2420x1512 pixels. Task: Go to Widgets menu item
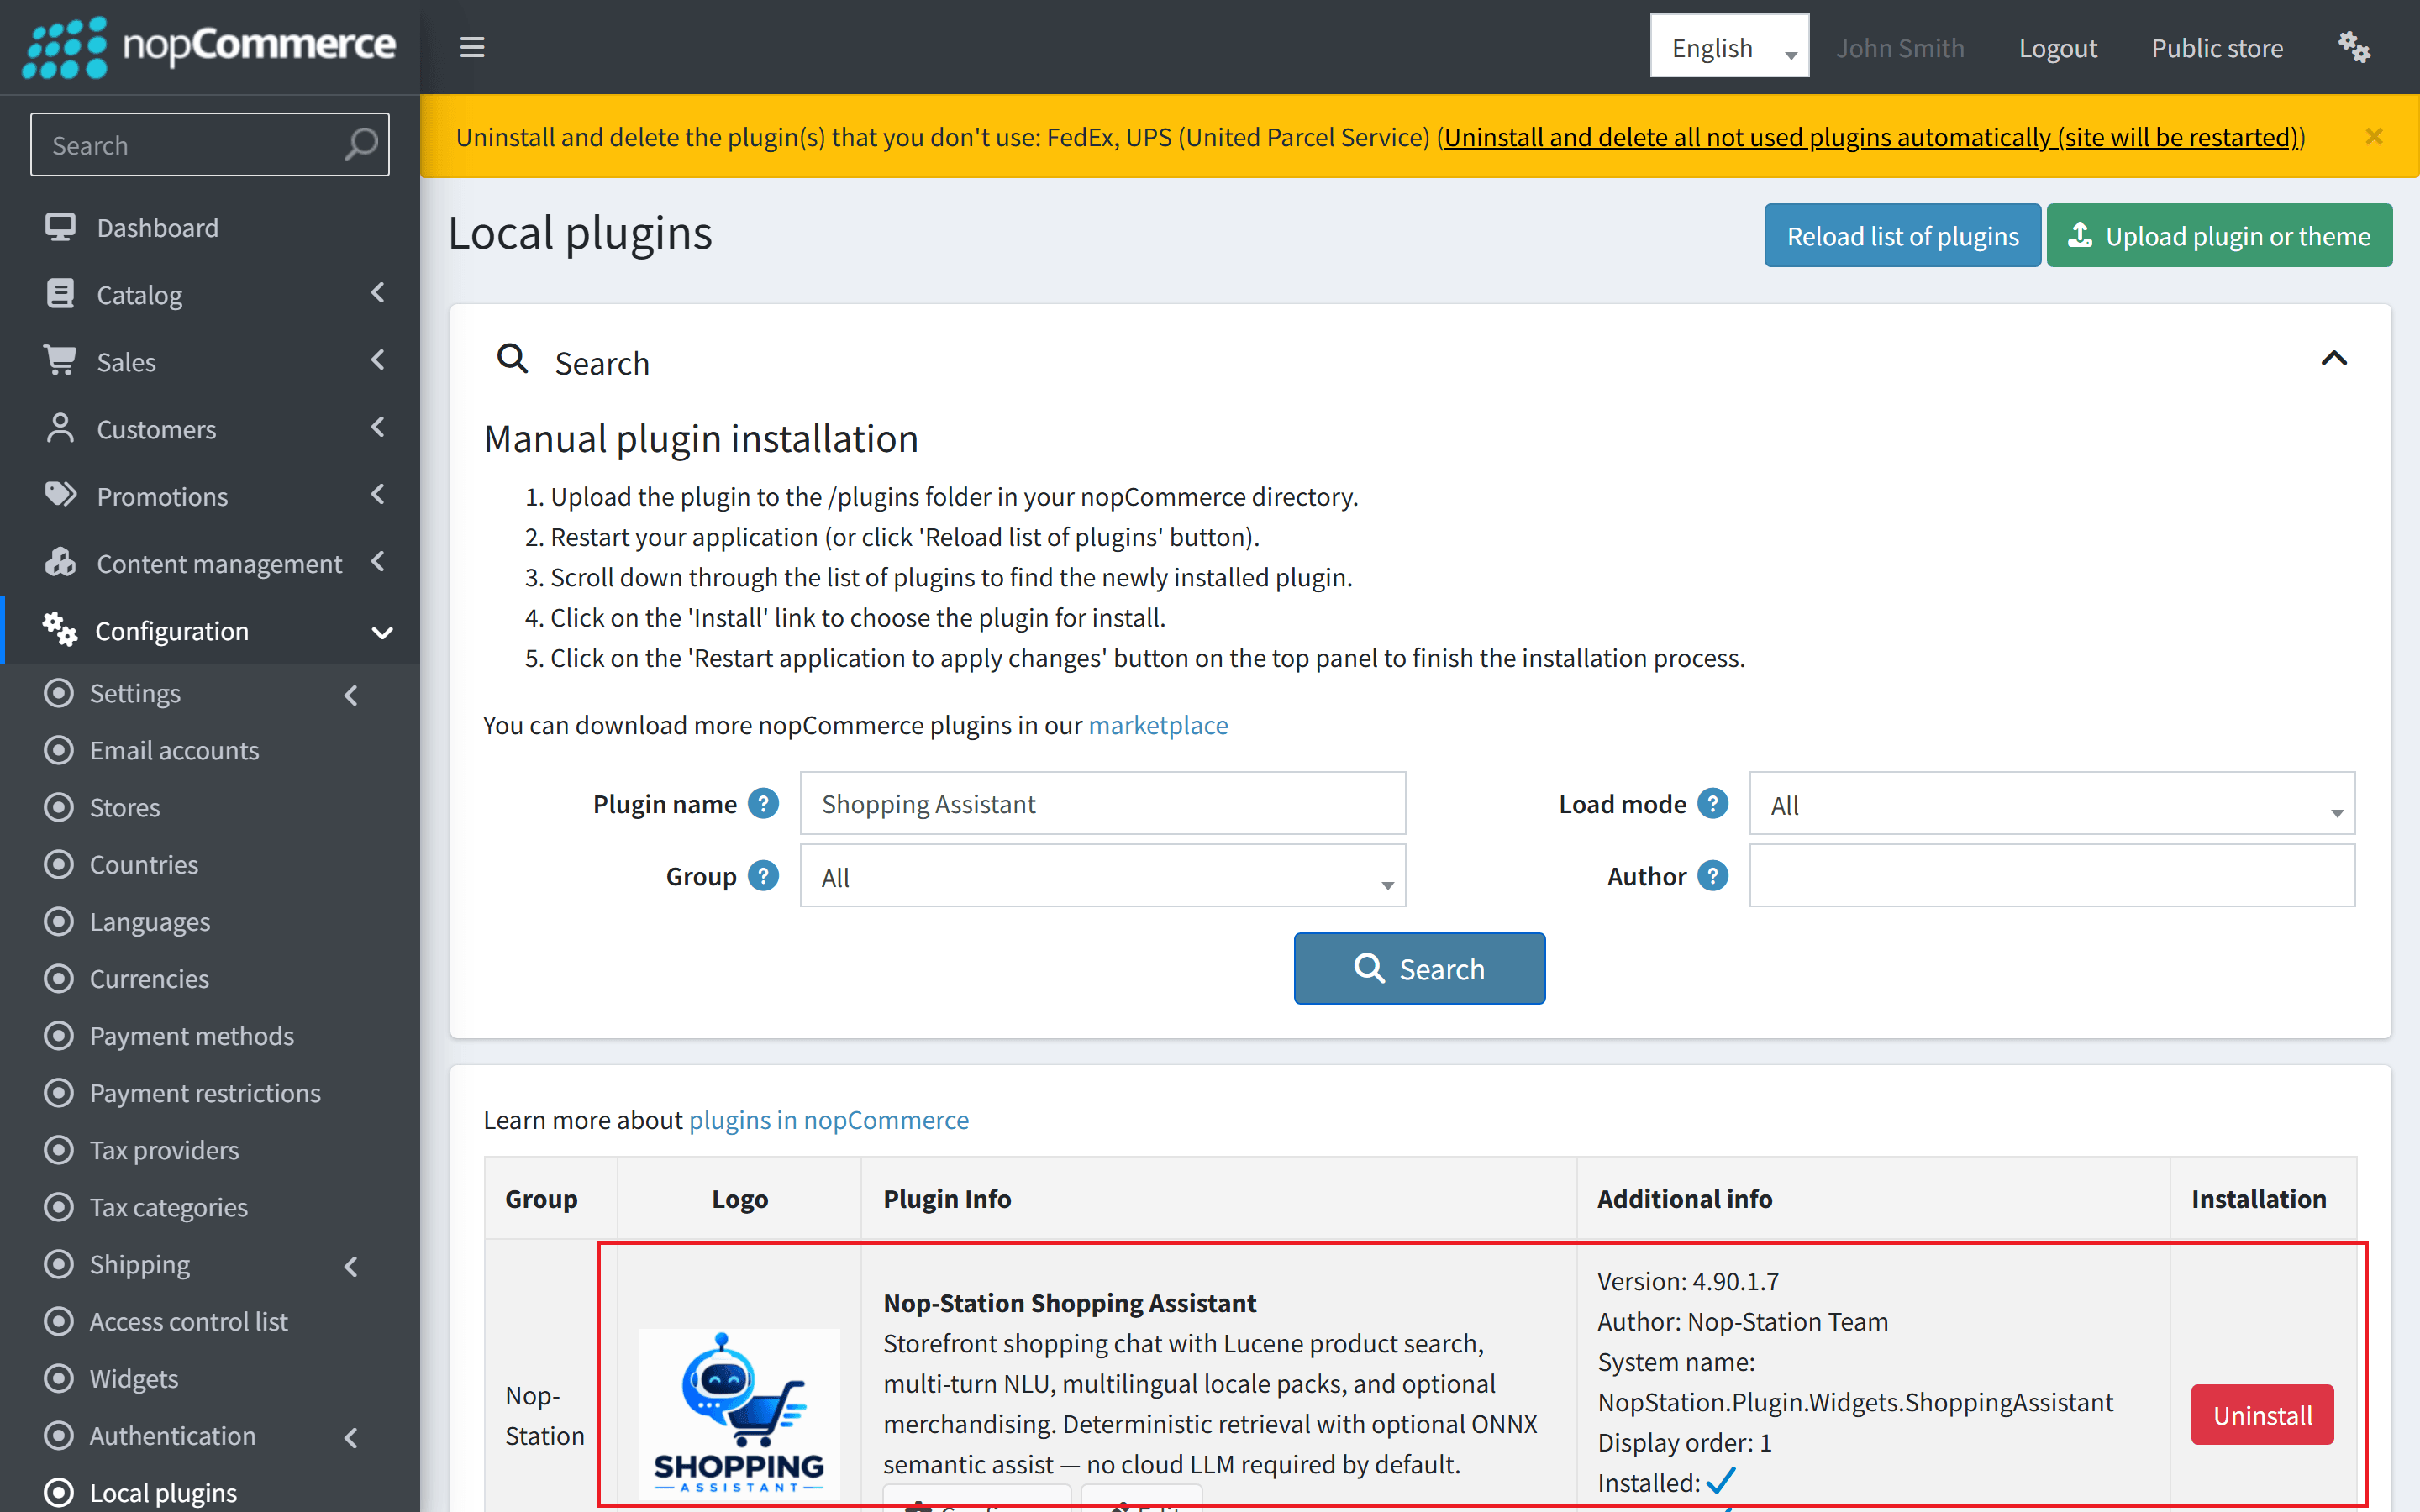point(134,1378)
